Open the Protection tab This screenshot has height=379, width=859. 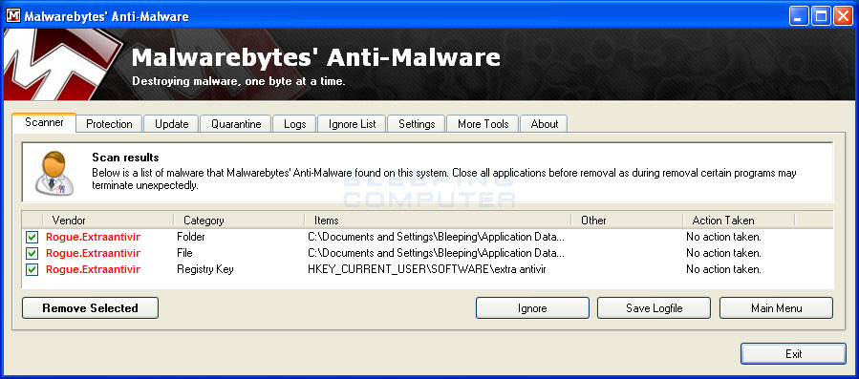(x=109, y=124)
